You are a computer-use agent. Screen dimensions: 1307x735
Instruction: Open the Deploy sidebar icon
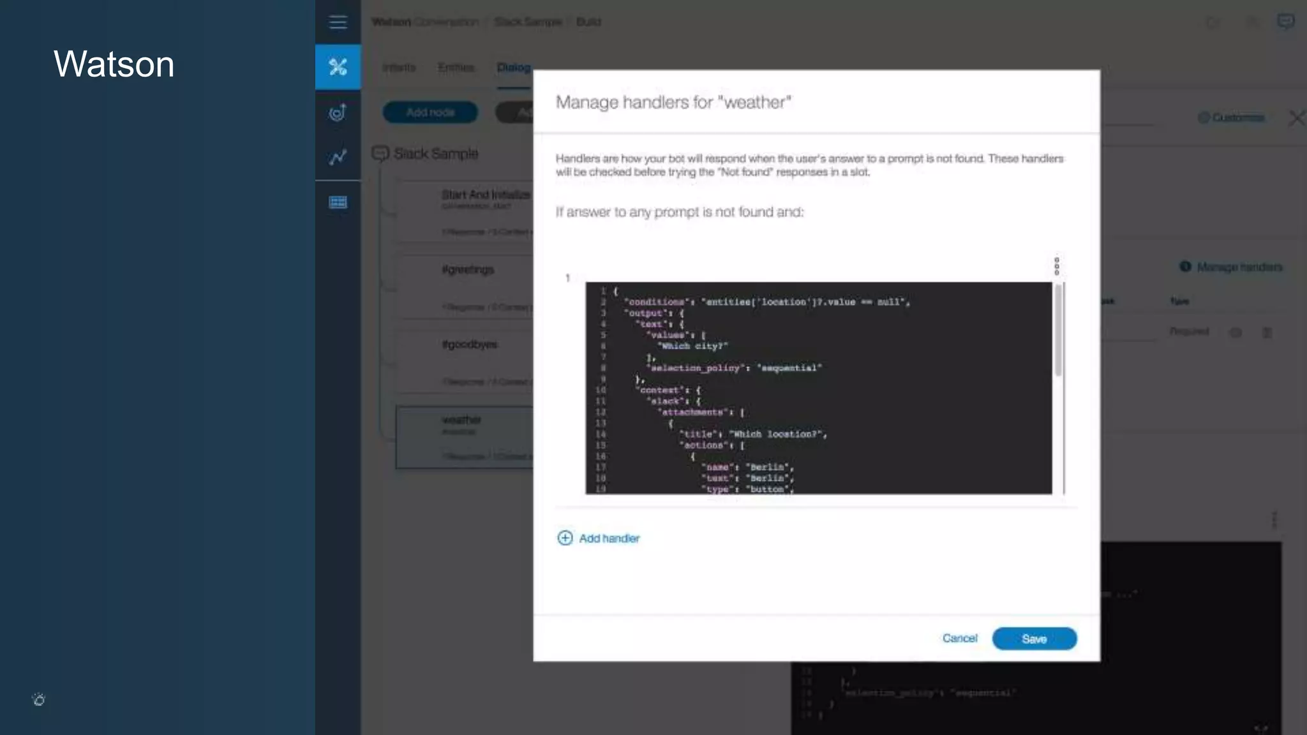click(338, 112)
